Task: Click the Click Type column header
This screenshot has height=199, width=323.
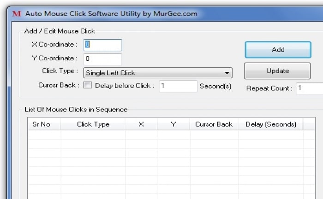Action: 93,124
